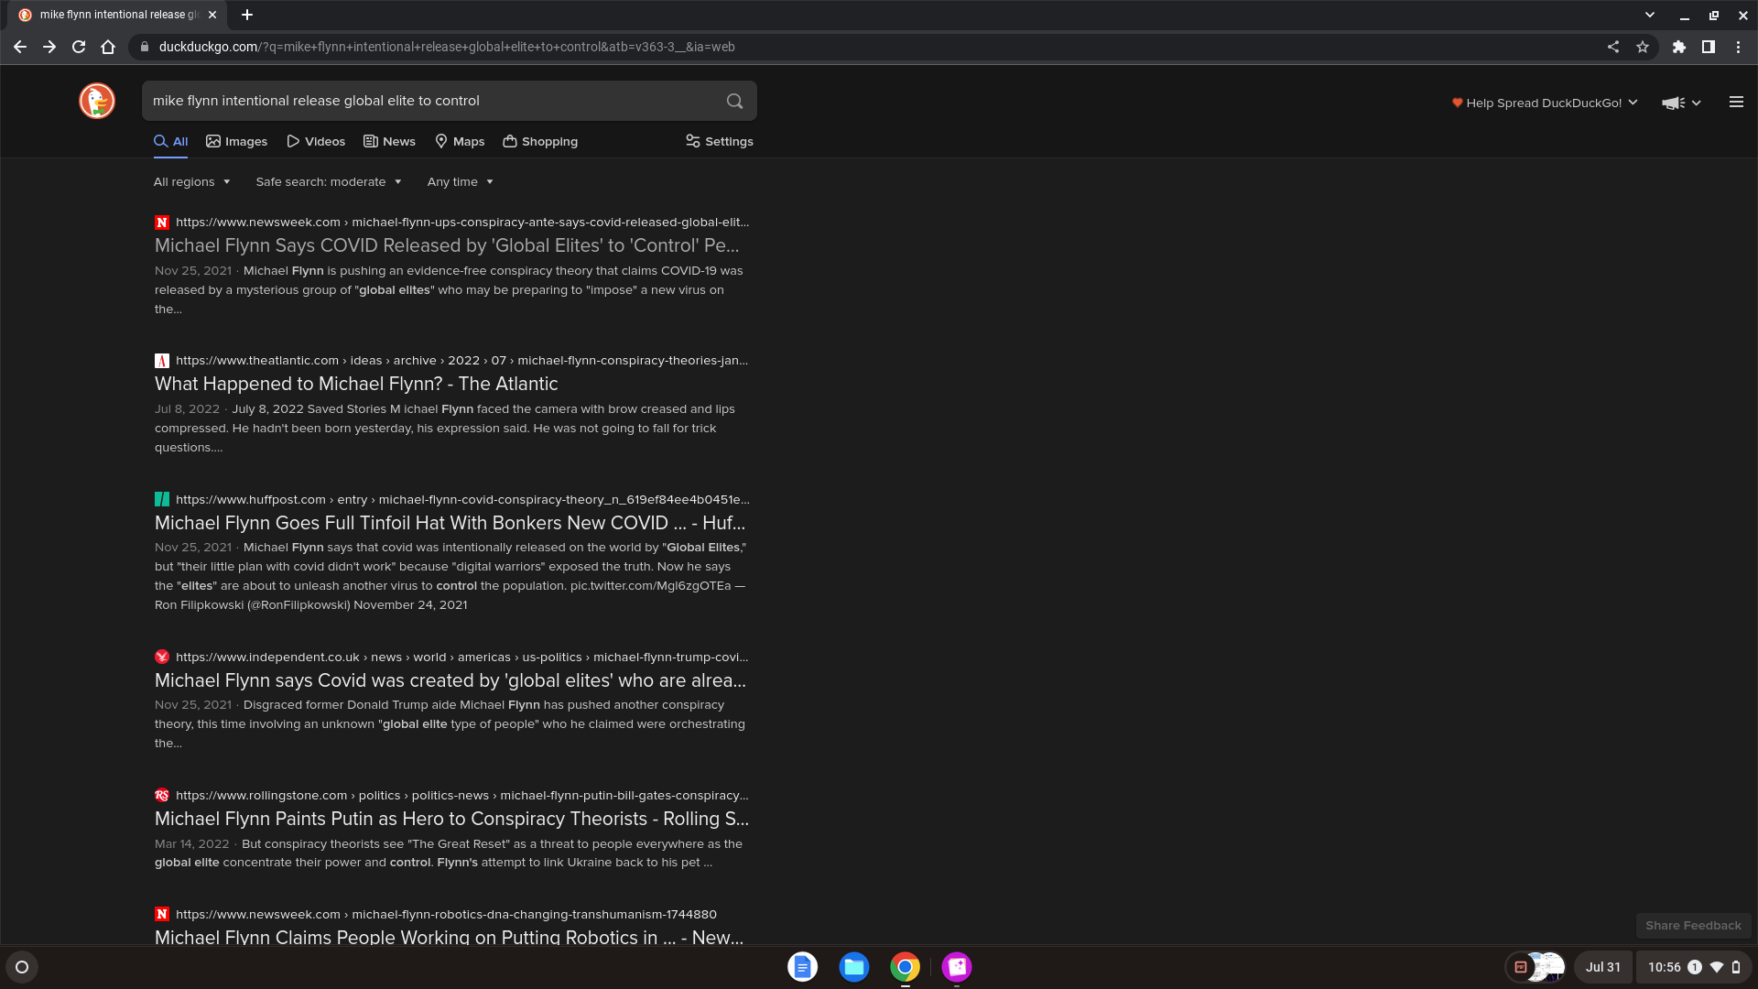This screenshot has width=1758, height=989.
Task: Bookmark this page with the star icon
Action: tap(1643, 47)
